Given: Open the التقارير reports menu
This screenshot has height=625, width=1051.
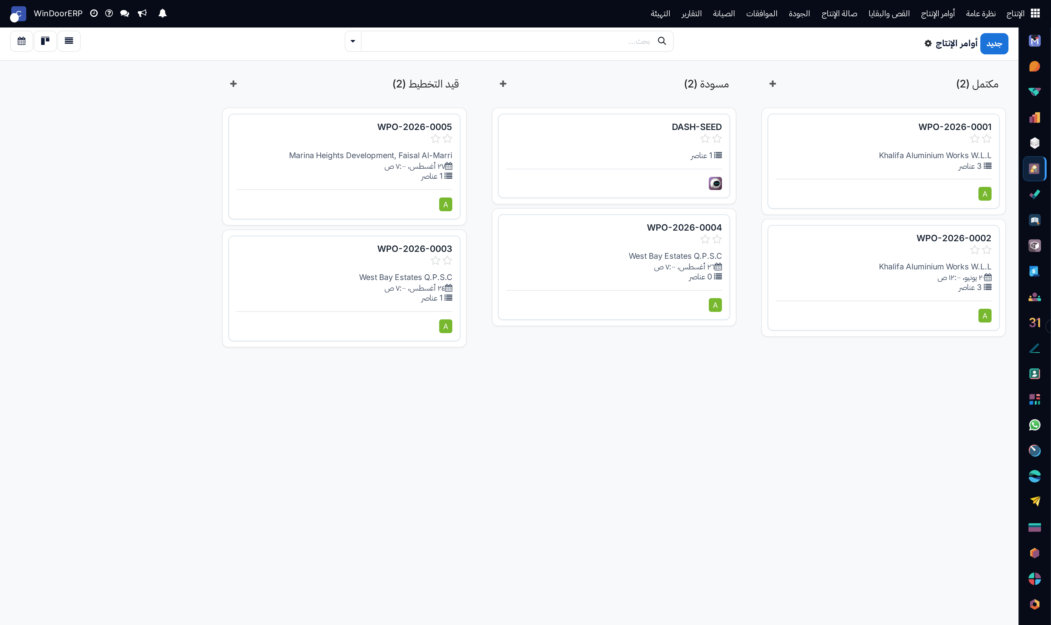Looking at the screenshot, I should (691, 13).
